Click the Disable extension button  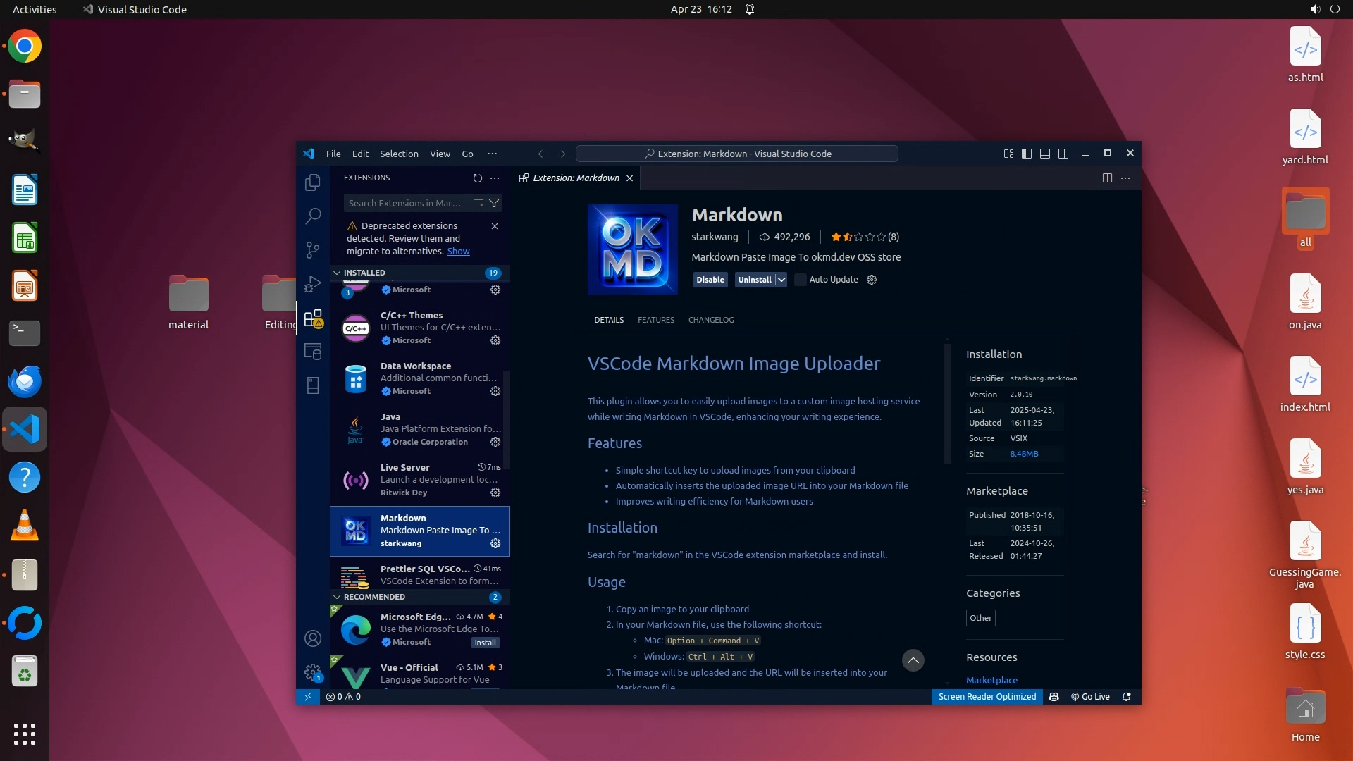point(710,280)
